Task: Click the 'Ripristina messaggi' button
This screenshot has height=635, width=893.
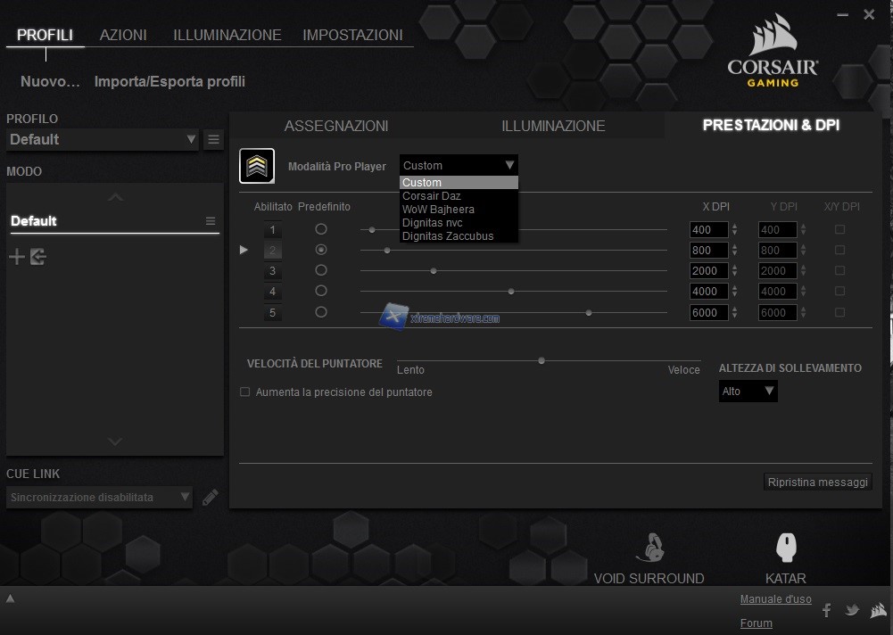Action: click(817, 482)
